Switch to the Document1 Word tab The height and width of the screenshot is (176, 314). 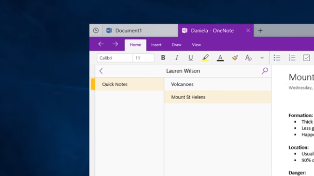[x=140, y=30]
